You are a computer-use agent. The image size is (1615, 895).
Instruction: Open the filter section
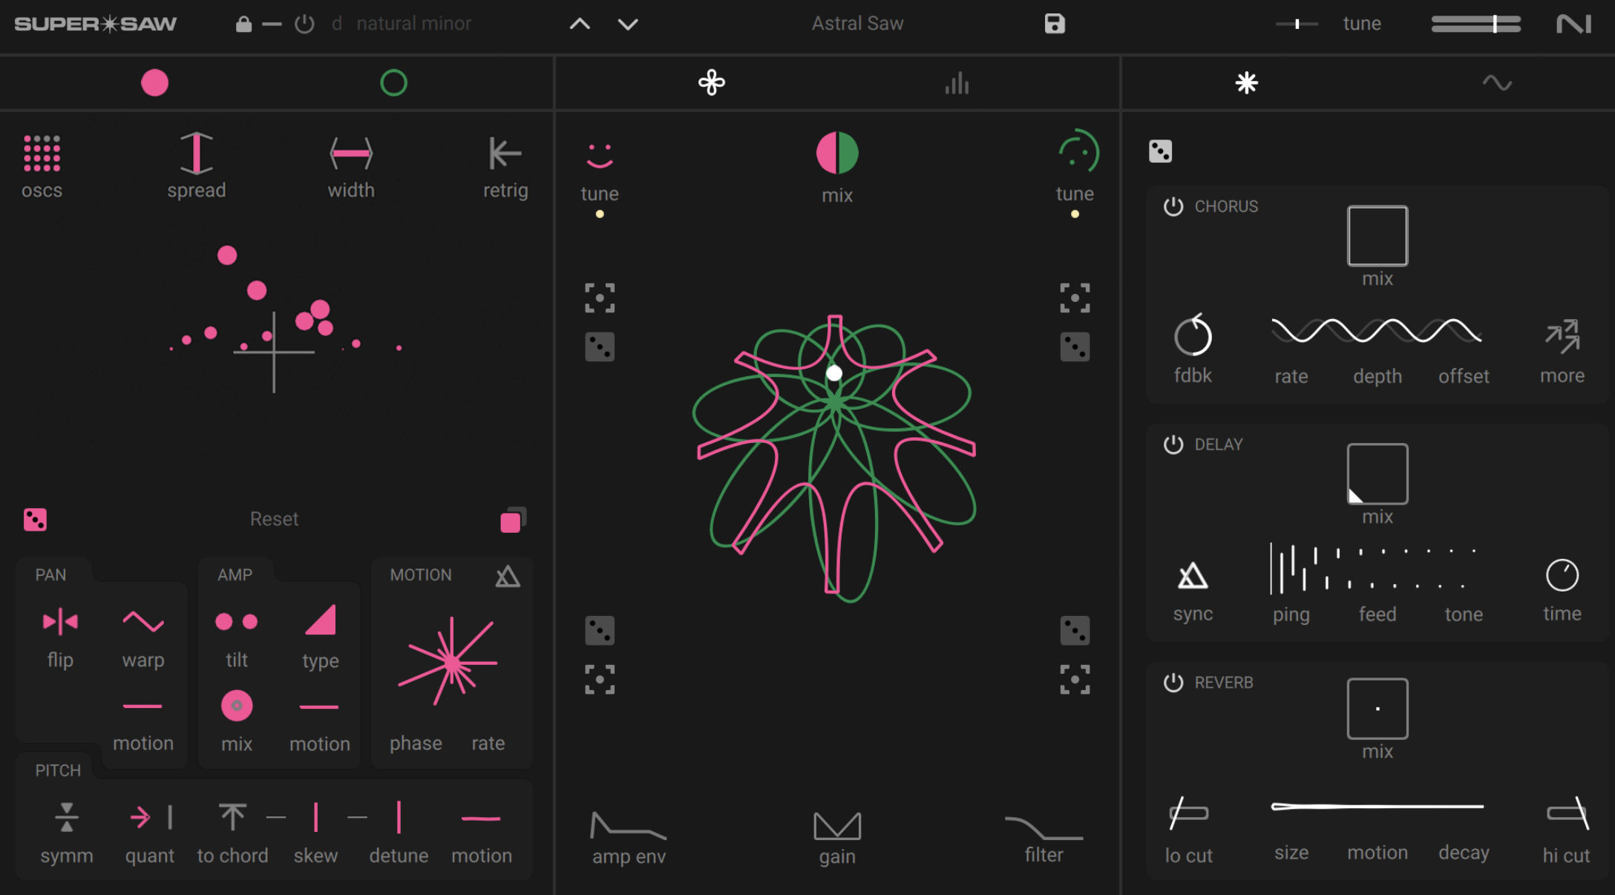(1044, 839)
